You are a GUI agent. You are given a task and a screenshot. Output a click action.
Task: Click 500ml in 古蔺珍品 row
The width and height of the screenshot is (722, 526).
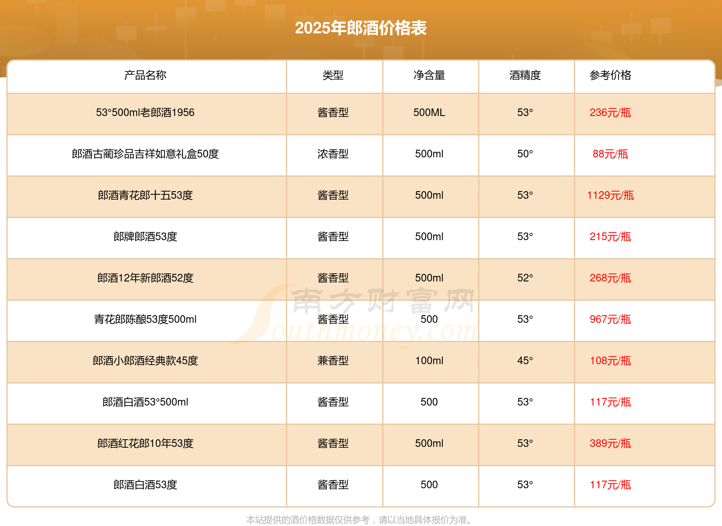click(429, 154)
